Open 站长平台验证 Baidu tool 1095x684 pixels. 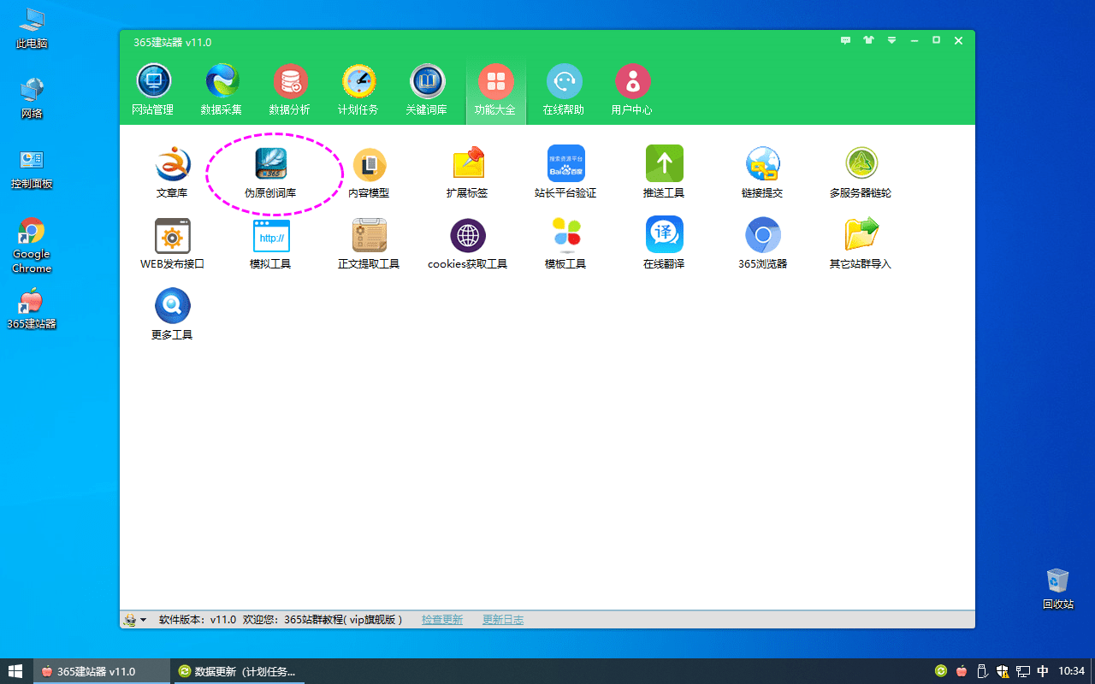point(565,172)
